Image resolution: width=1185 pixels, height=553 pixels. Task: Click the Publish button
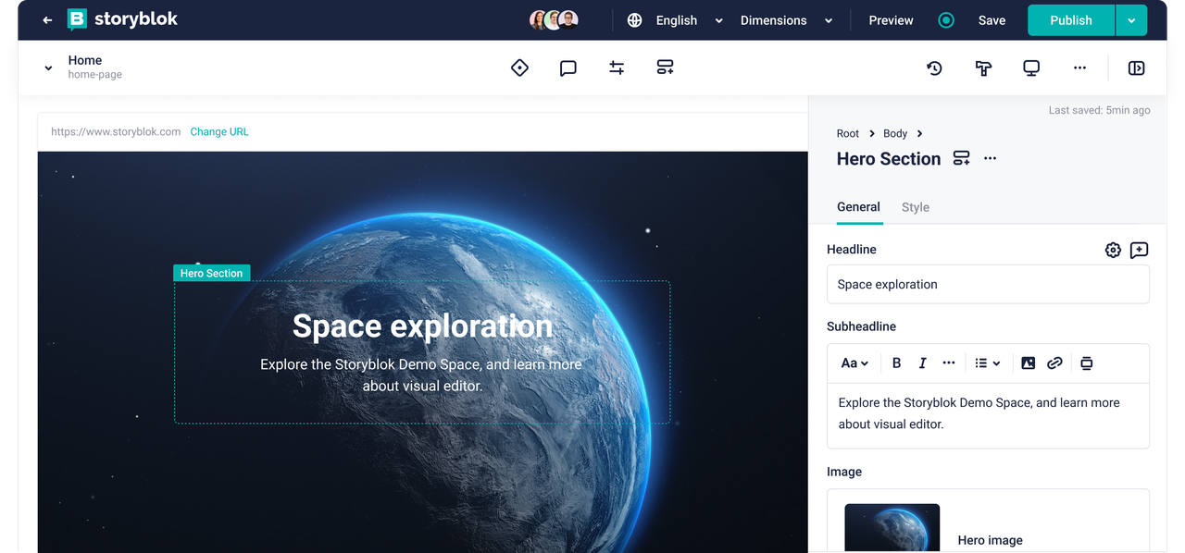pyautogui.click(x=1070, y=19)
